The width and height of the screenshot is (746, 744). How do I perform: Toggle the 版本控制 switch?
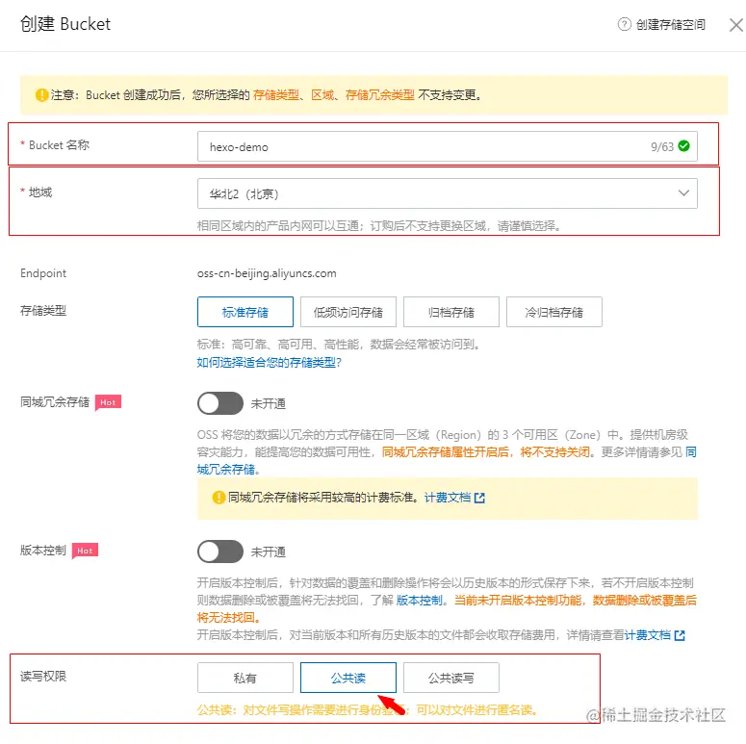[220, 552]
